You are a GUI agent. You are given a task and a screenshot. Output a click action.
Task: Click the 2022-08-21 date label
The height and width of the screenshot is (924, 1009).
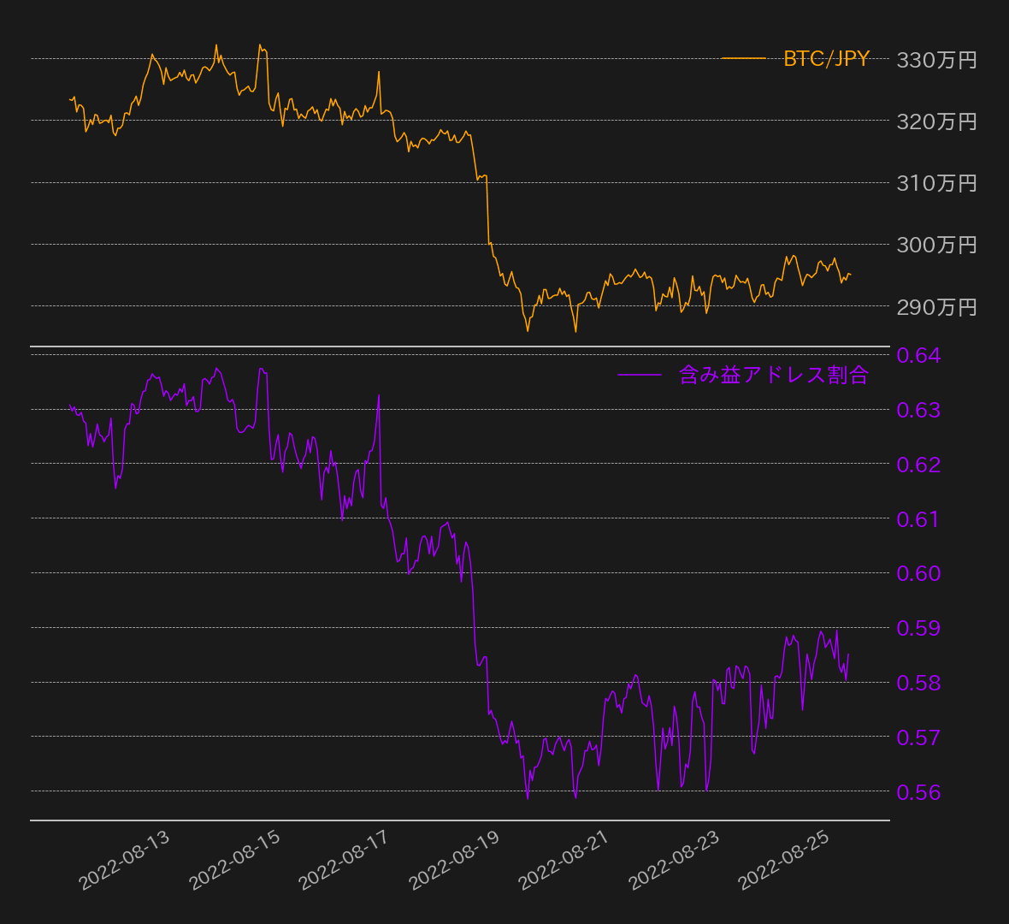pyautogui.click(x=564, y=861)
